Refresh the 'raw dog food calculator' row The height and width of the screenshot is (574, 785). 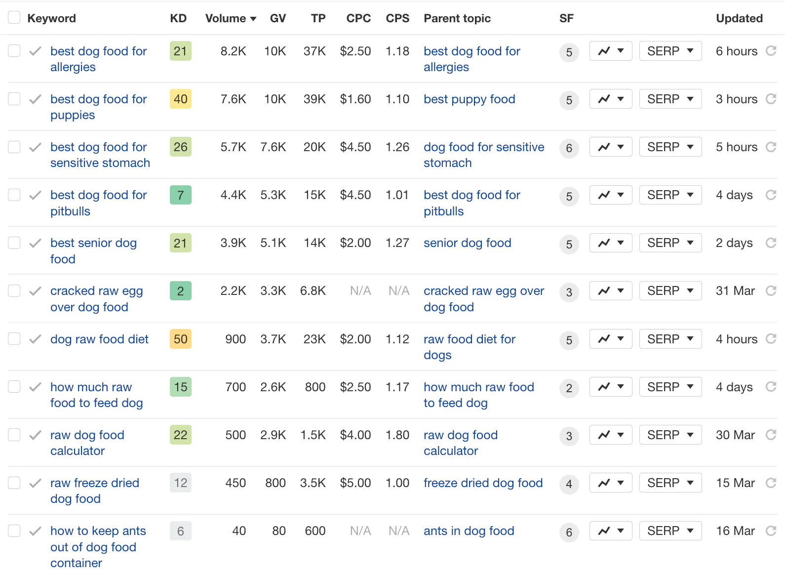point(771,435)
